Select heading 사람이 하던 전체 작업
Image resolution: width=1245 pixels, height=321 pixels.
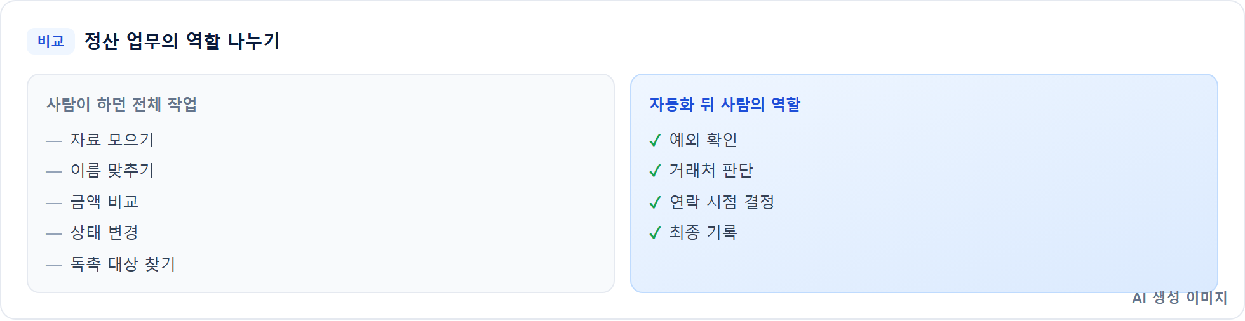click(x=121, y=104)
